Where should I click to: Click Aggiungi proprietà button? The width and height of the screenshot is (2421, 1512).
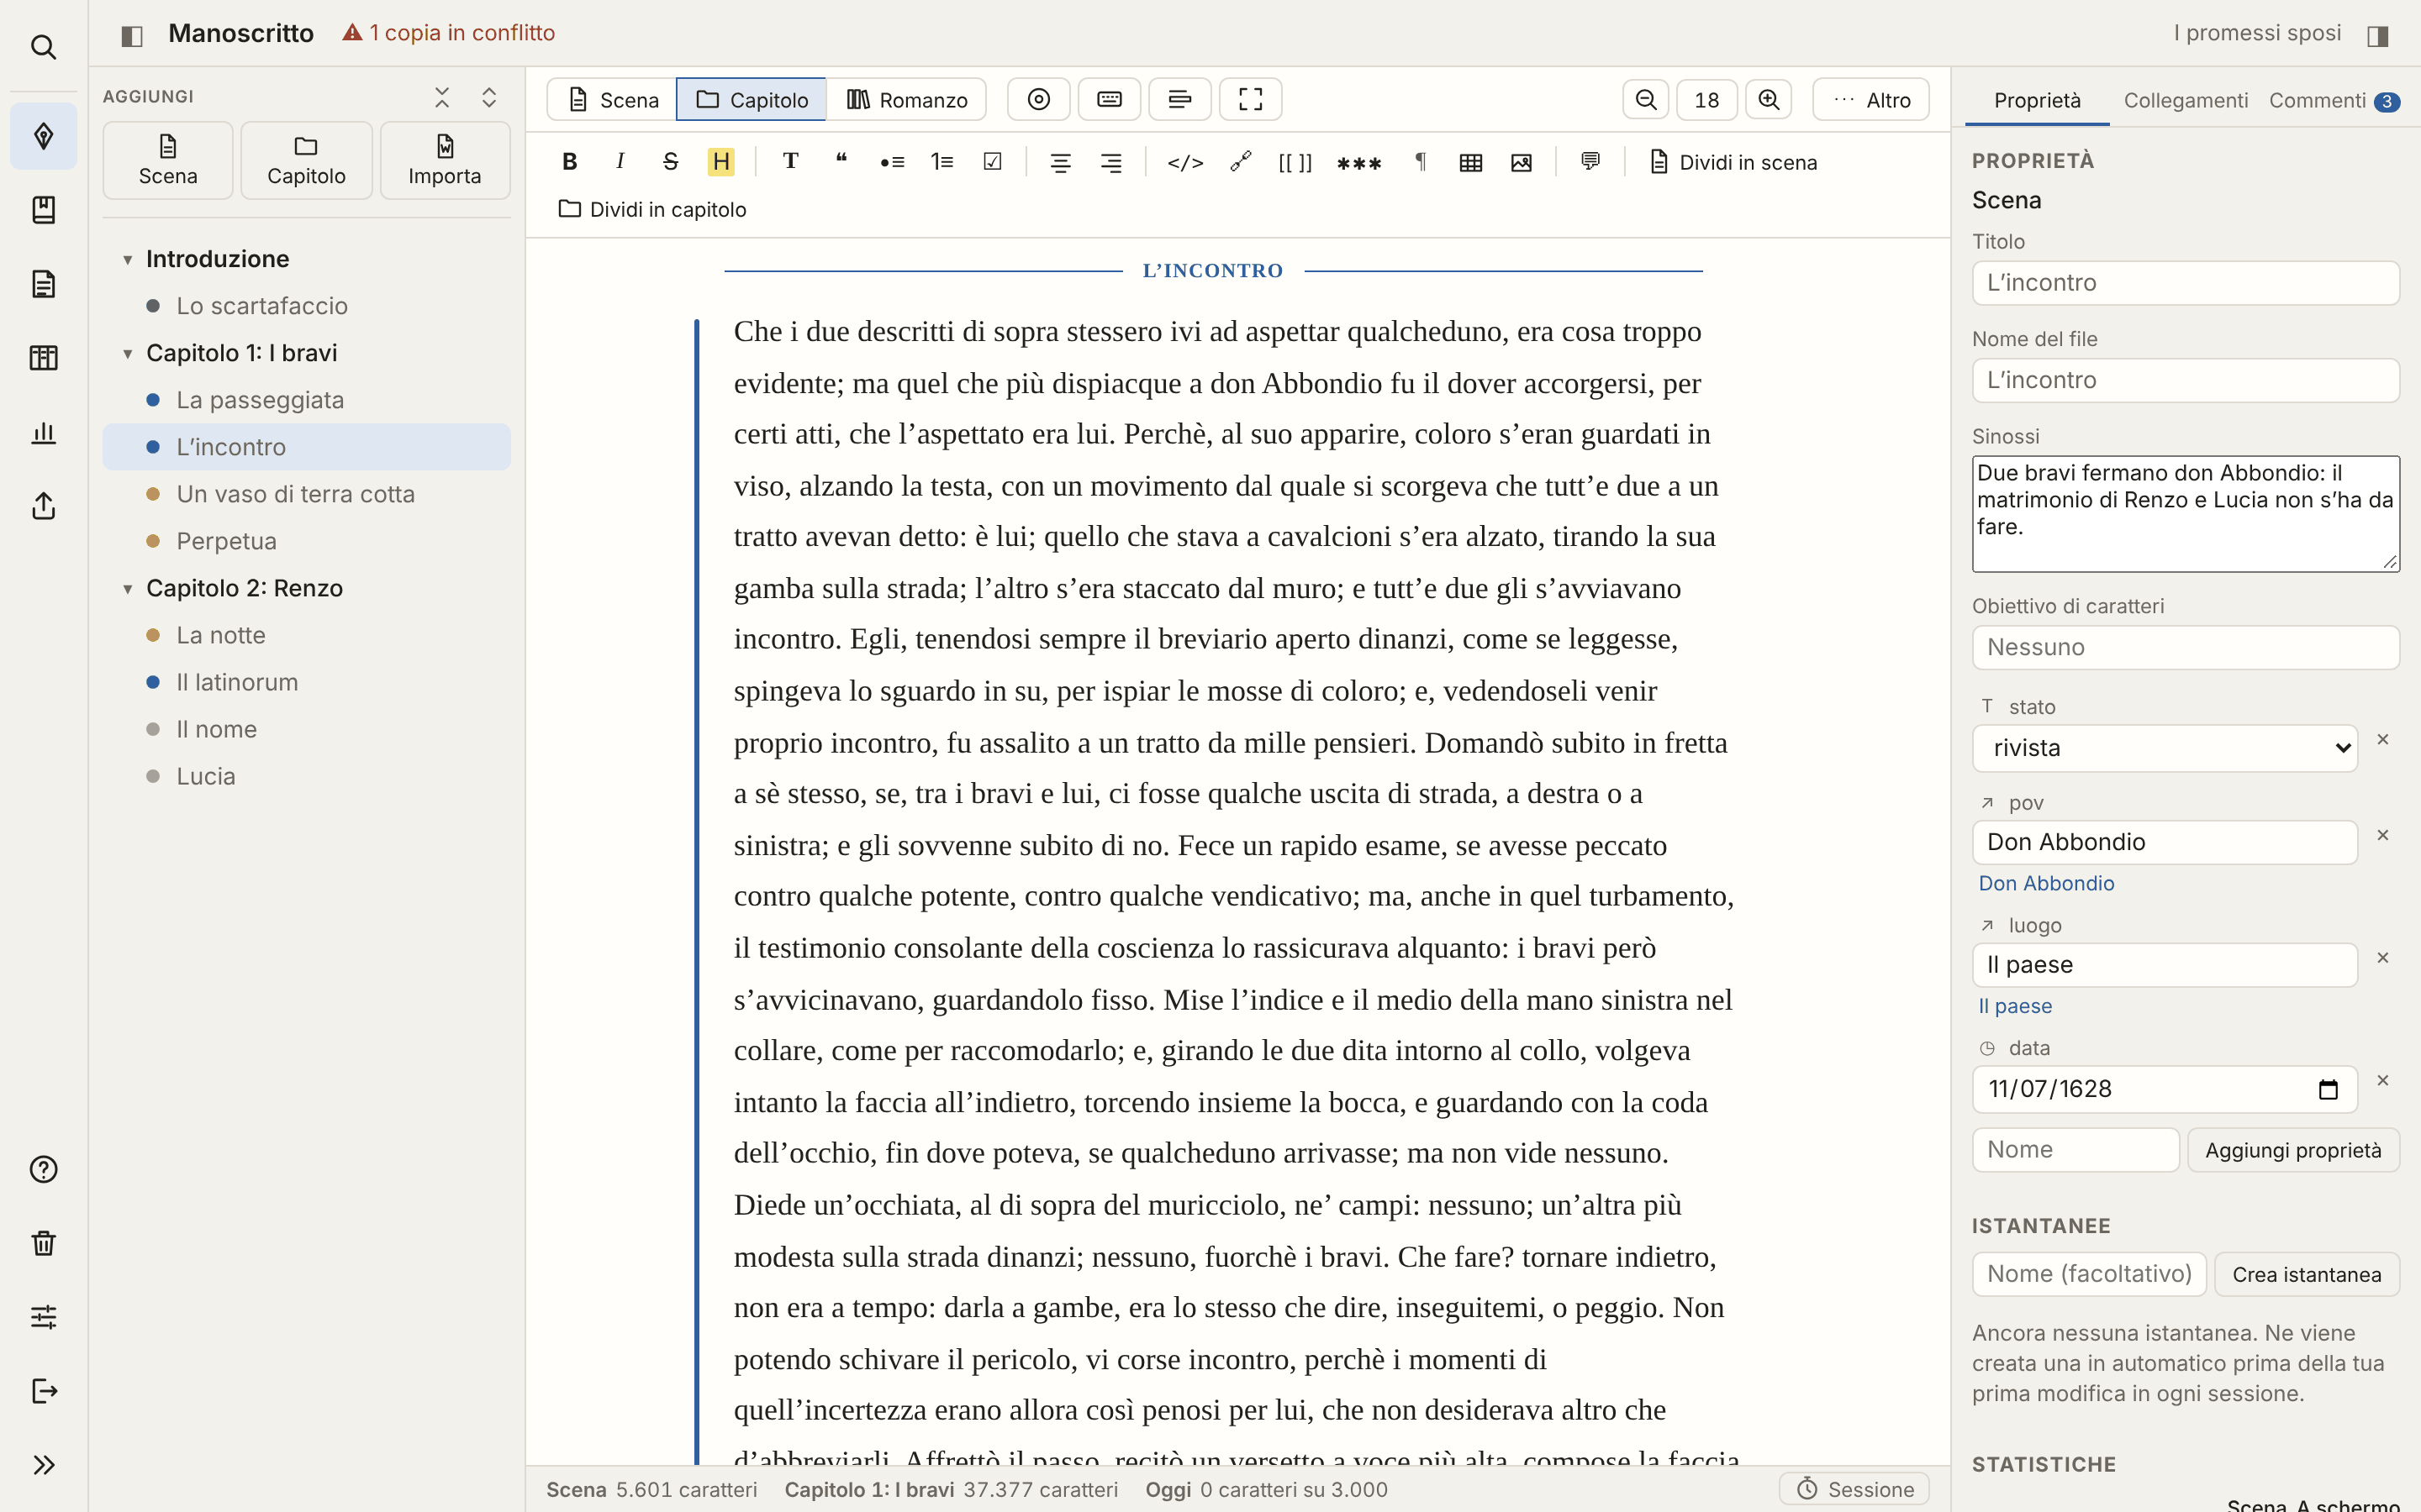[x=2293, y=1150]
